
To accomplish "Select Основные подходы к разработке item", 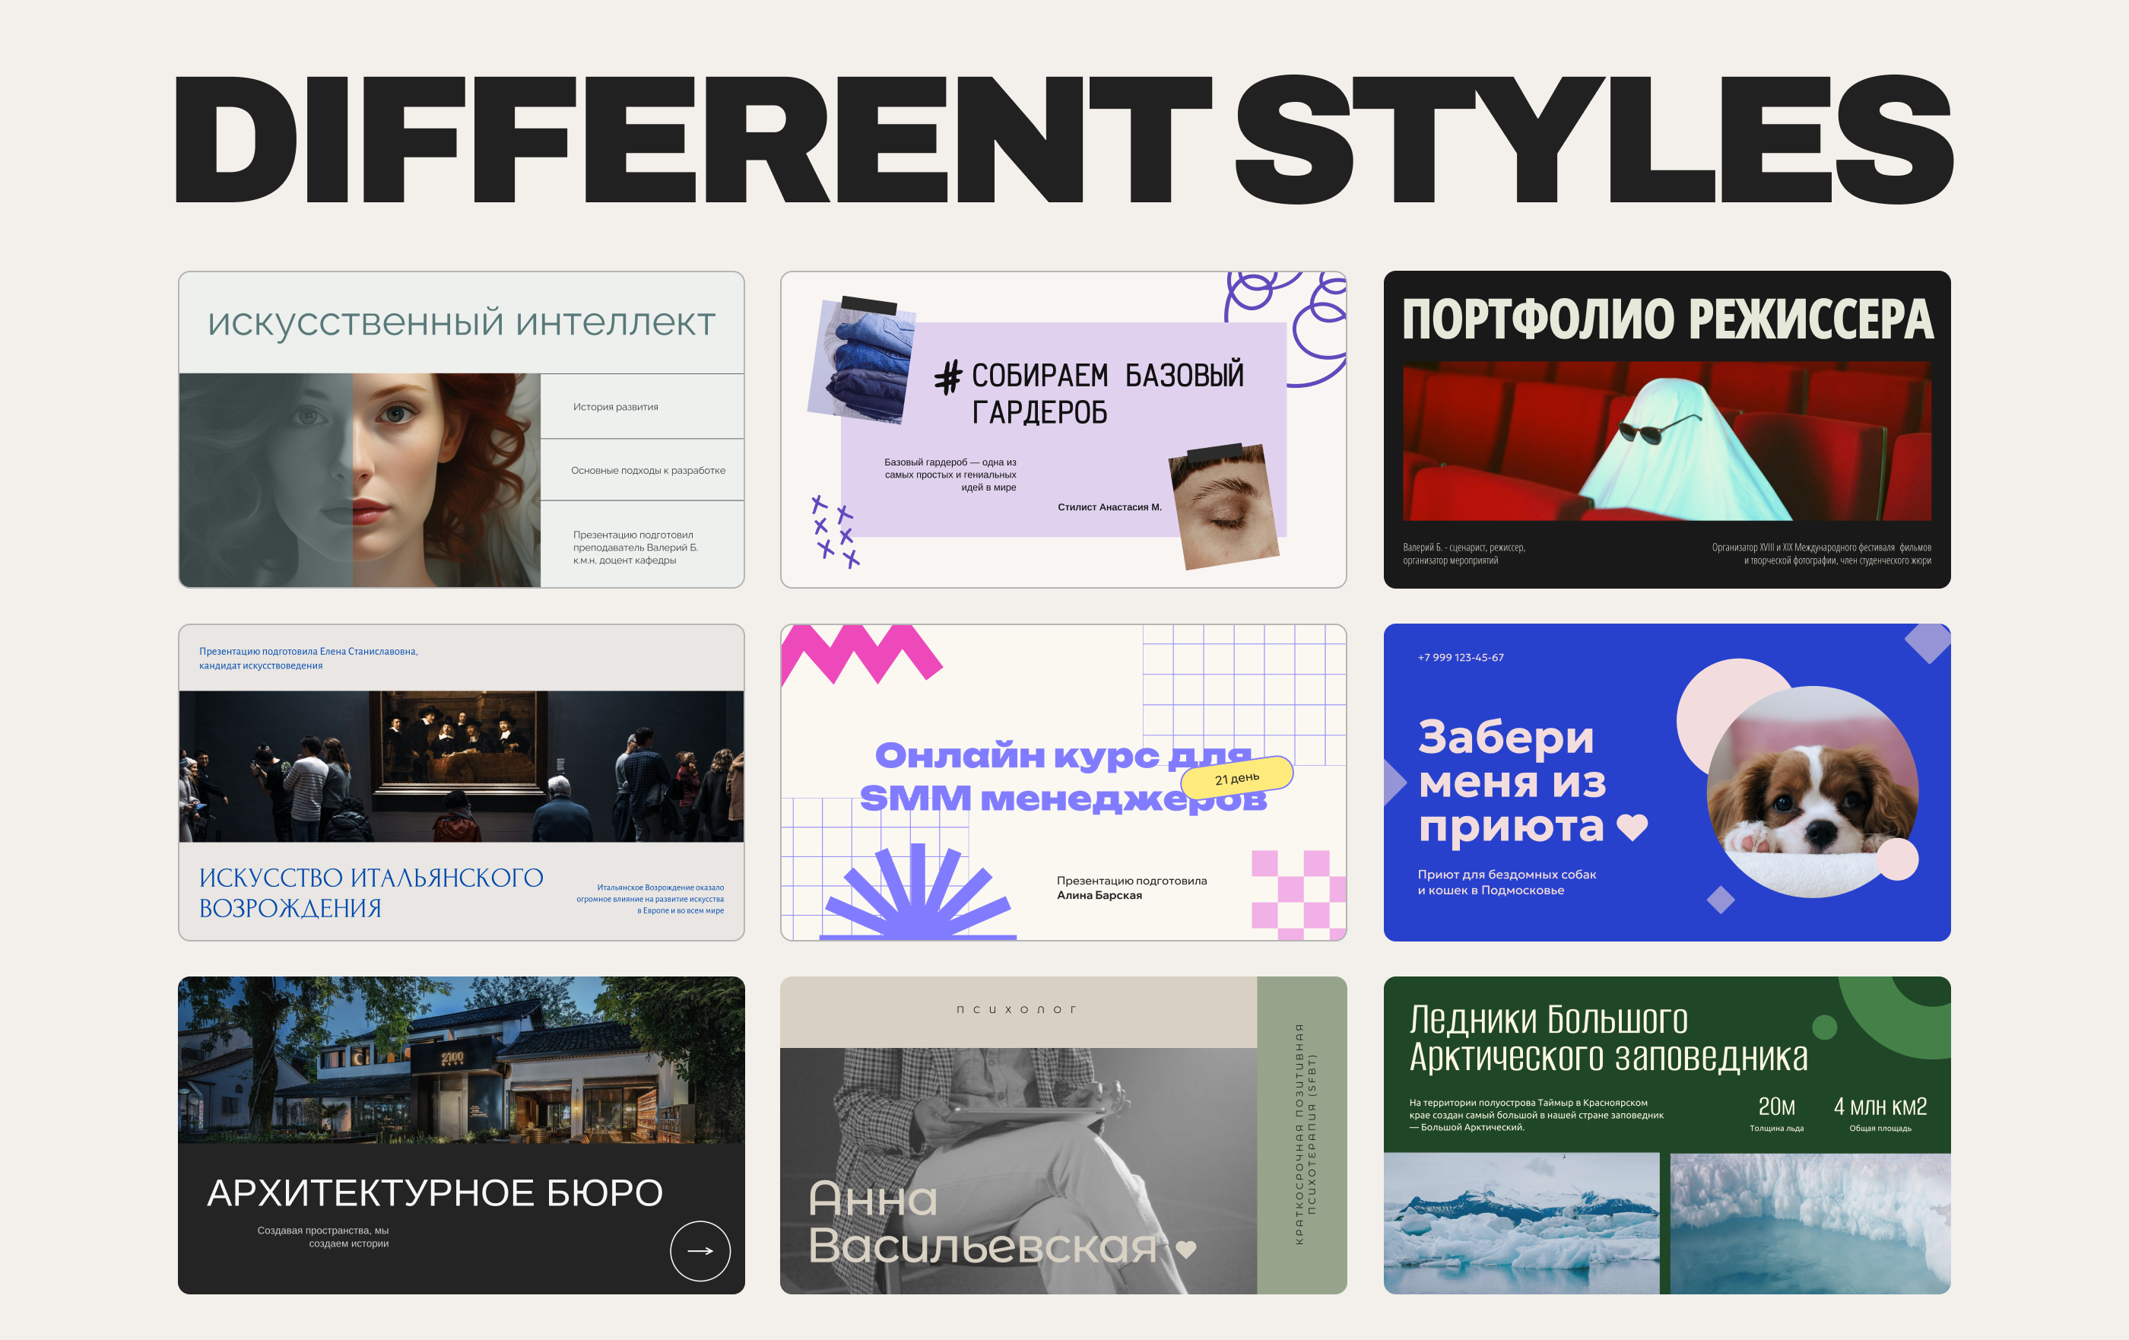I will tap(647, 471).
